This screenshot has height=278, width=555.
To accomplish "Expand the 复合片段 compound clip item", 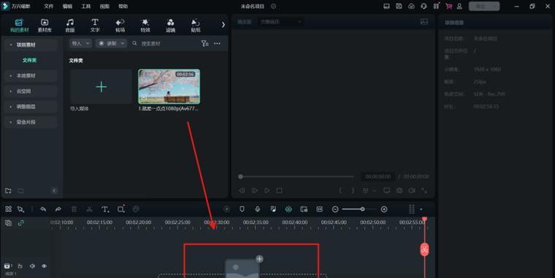I will coord(31,122).
